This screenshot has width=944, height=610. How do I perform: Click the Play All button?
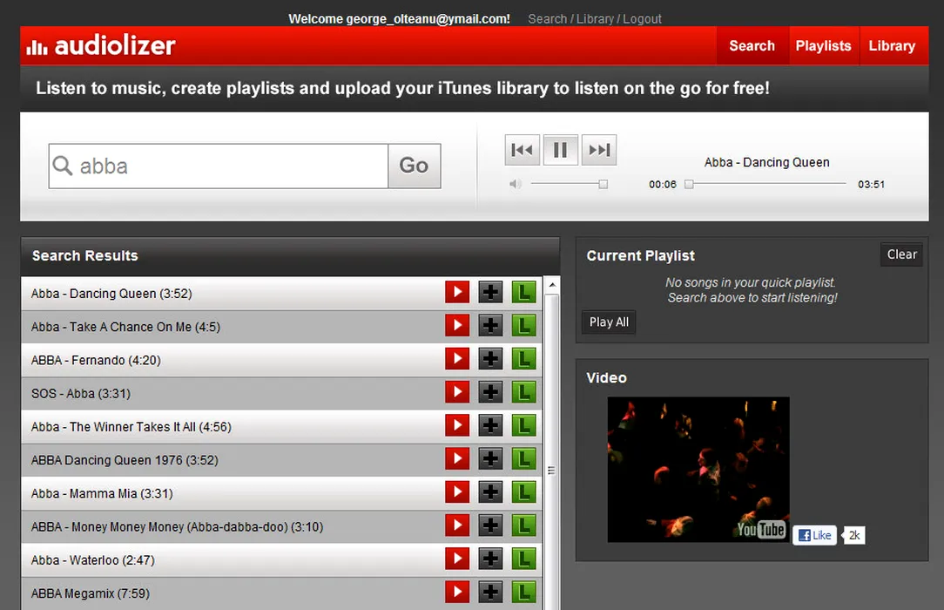(609, 322)
